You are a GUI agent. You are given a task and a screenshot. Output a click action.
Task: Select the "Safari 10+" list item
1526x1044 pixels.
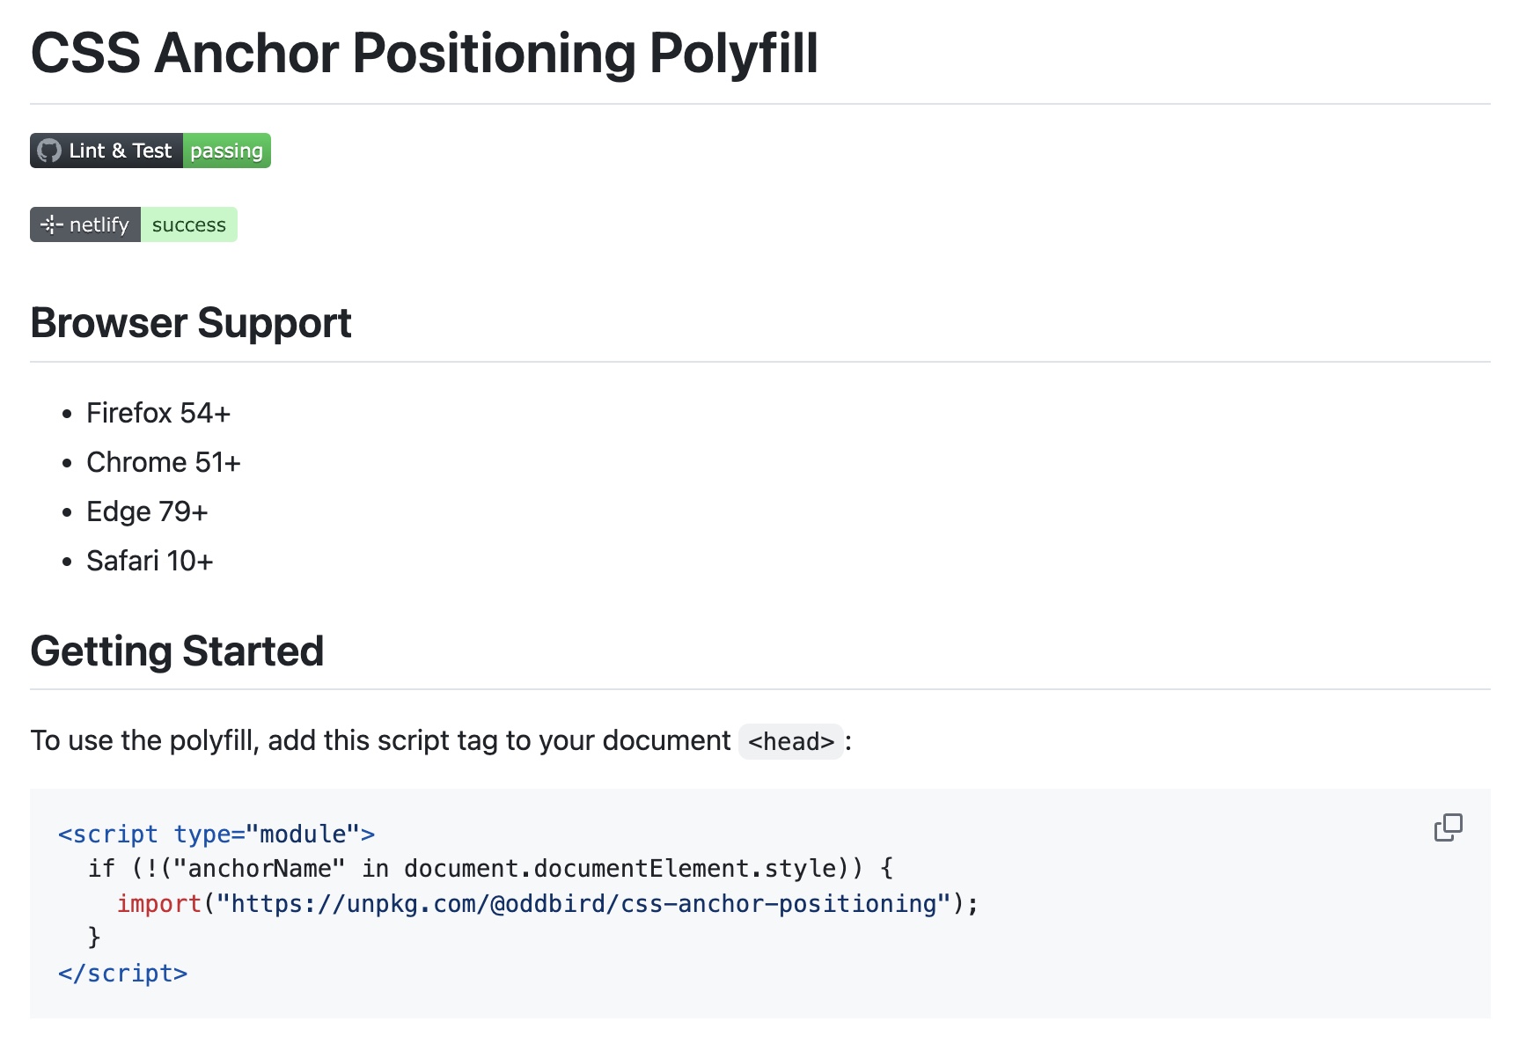point(150,561)
